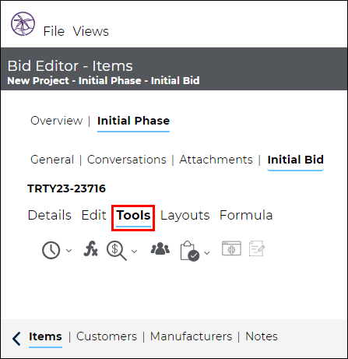Open the Views menu
348x359 pixels.
tap(90, 31)
